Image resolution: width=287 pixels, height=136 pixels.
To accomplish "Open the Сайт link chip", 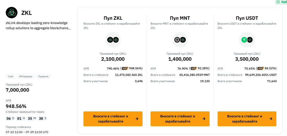I will click(11, 76).
